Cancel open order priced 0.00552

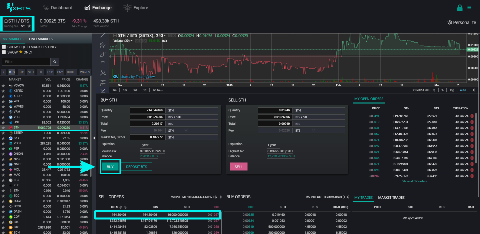[x=472, y=134]
